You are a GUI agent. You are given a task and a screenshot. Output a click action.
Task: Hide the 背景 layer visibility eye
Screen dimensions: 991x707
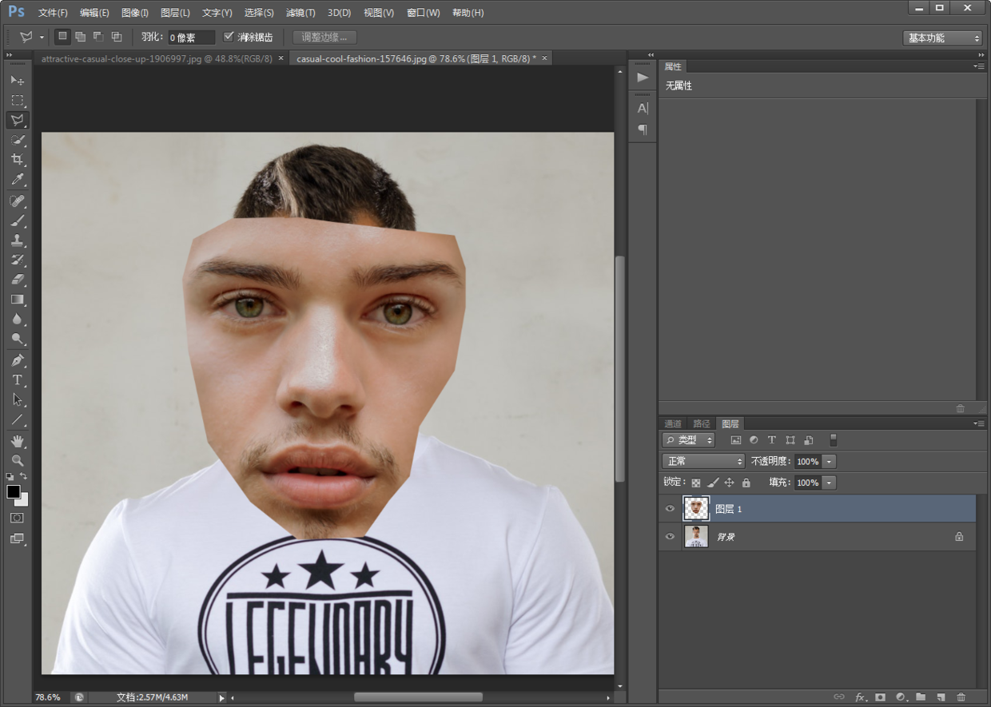tap(670, 537)
